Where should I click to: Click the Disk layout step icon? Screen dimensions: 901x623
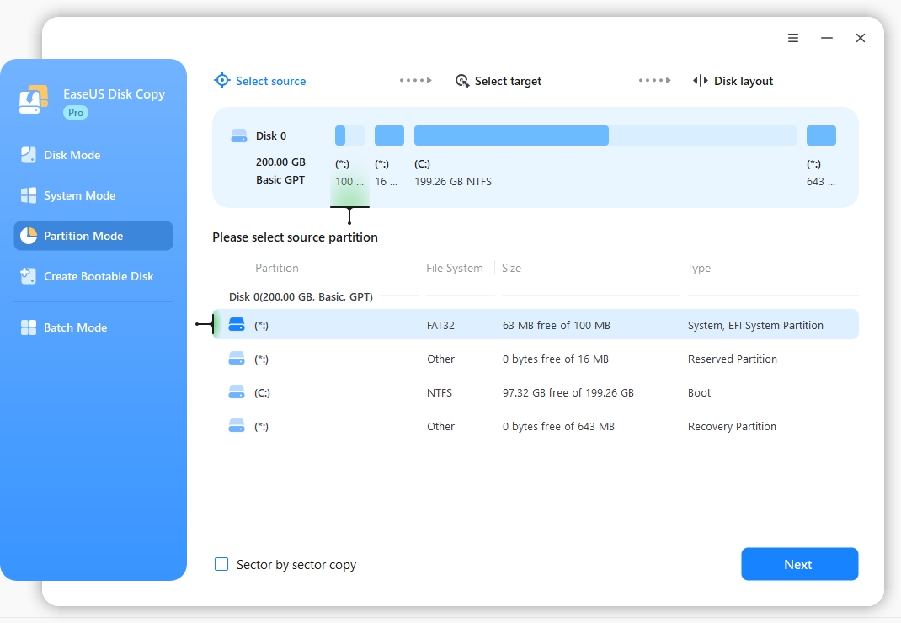pos(701,81)
